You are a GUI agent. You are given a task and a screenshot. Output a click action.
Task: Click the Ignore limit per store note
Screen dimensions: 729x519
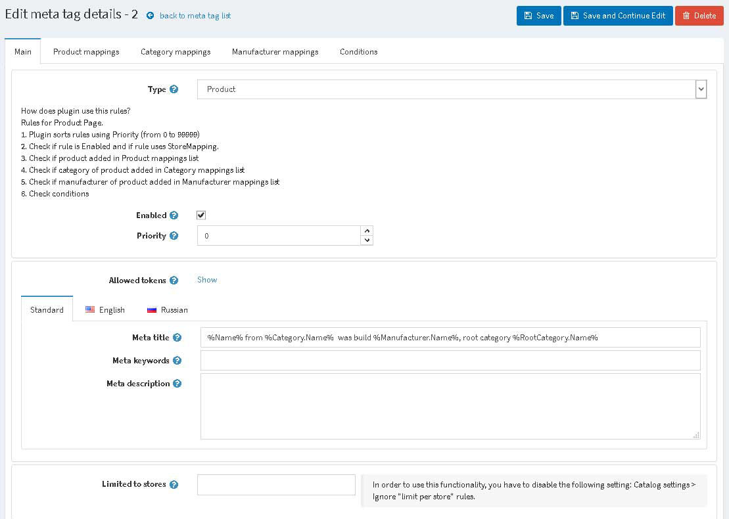click(534, 491)
